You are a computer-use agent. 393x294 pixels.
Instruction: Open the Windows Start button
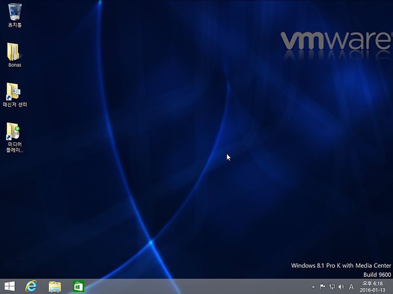10,286
